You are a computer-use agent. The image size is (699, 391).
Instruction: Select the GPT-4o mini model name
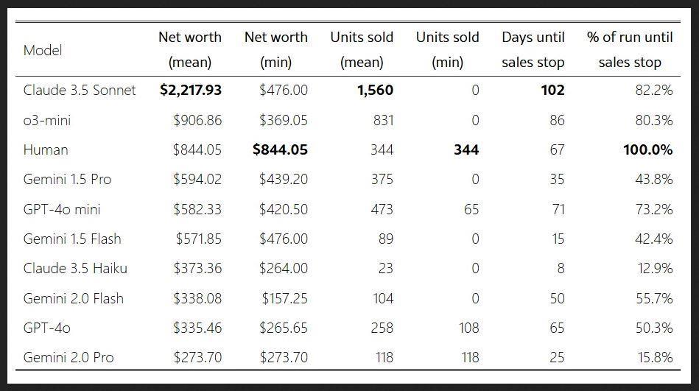[x=61, y=209]
